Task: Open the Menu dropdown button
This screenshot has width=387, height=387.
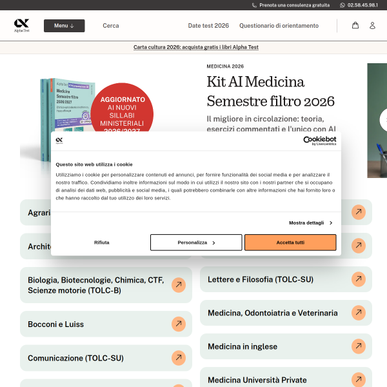Action: coord(64,26)
